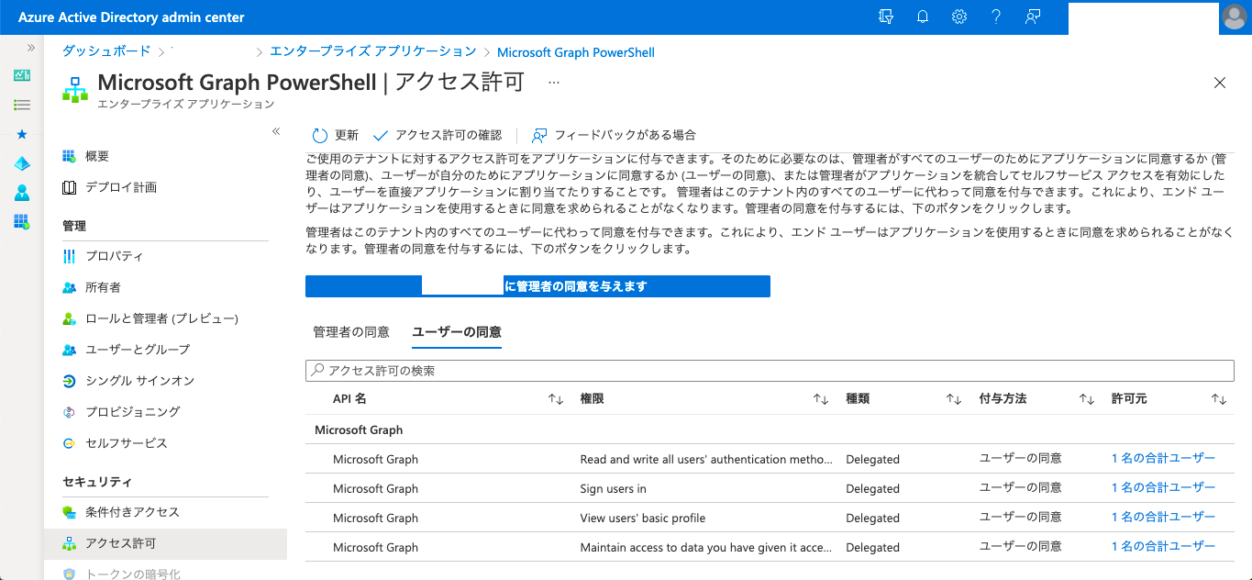Expand the left portal navigation rail

(x=31, y=47)
